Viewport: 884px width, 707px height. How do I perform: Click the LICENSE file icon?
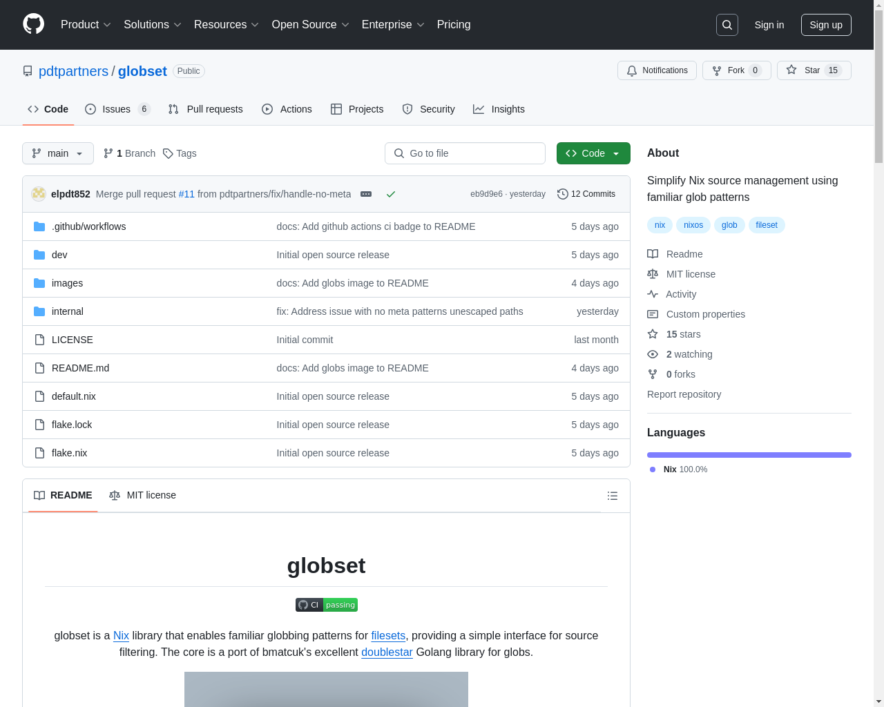pos(39,340)
